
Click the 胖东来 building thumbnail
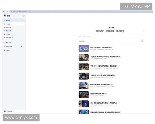point(84,85)
